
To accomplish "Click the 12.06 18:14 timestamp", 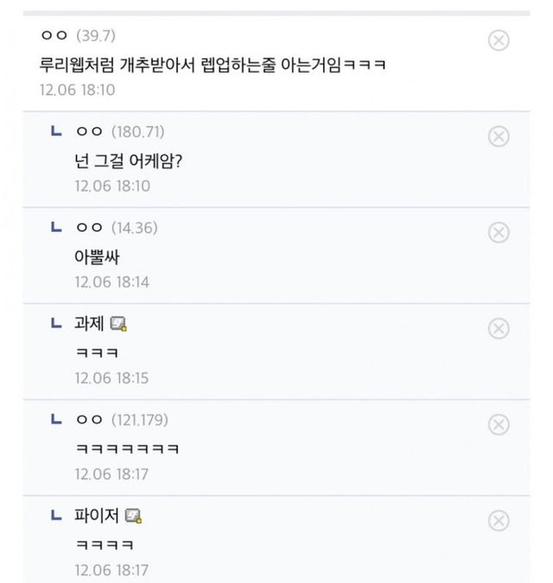I will click(x=112, y=282).
